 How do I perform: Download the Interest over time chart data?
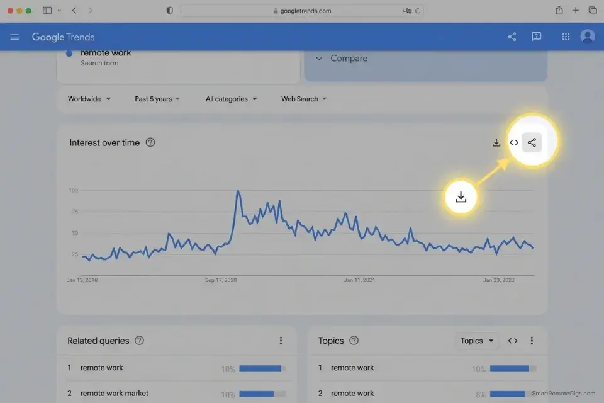point(496,142)
